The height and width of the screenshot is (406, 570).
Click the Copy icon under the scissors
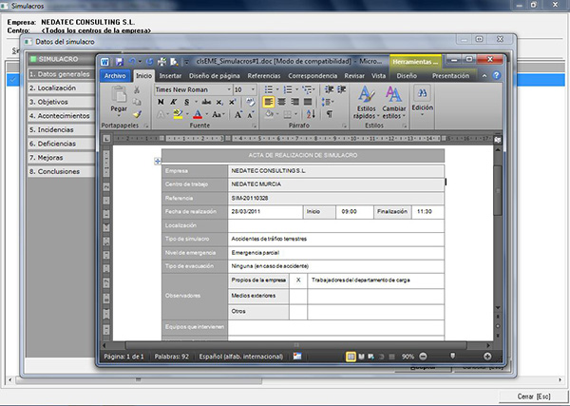[137, 102]
